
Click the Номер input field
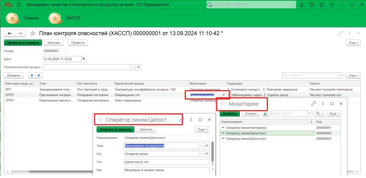click(55, 51)
